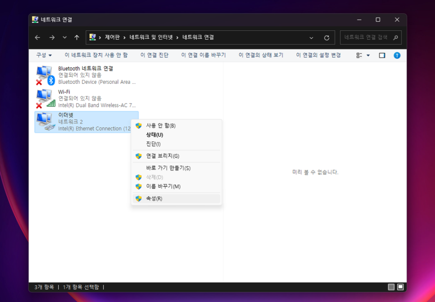Click shield icon beside 이름 바꾸기(M)
Screen dimensions: 435x302
139,187
